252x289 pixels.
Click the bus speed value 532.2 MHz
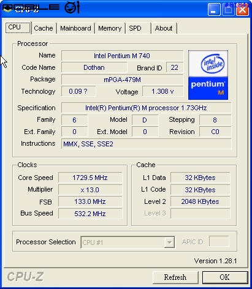[90, 214]
